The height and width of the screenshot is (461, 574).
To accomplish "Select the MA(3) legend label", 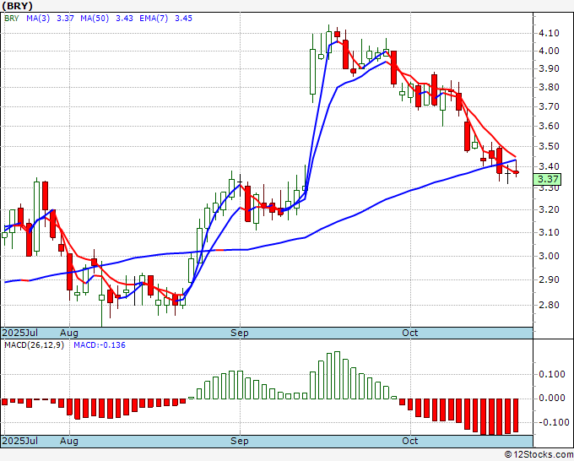I will [x=38, y=19].
